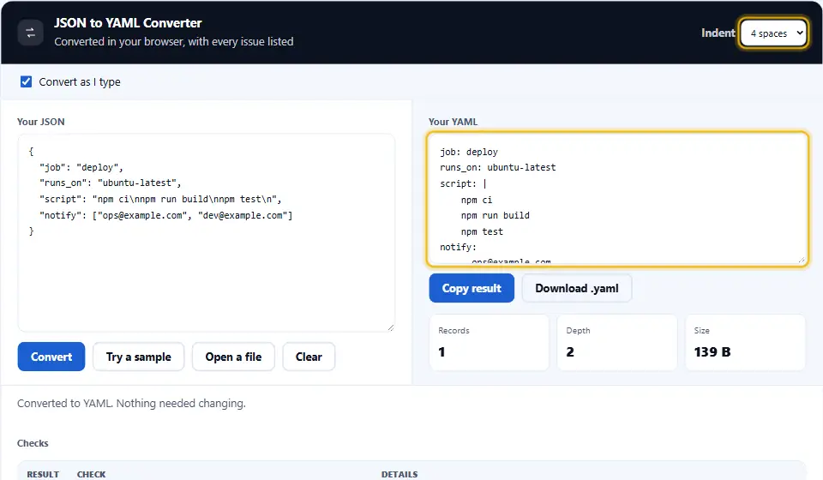The width and height of the screenshot is (823, 480).
Task: Click the Copy result button
Action: click(x=472, y=288)
